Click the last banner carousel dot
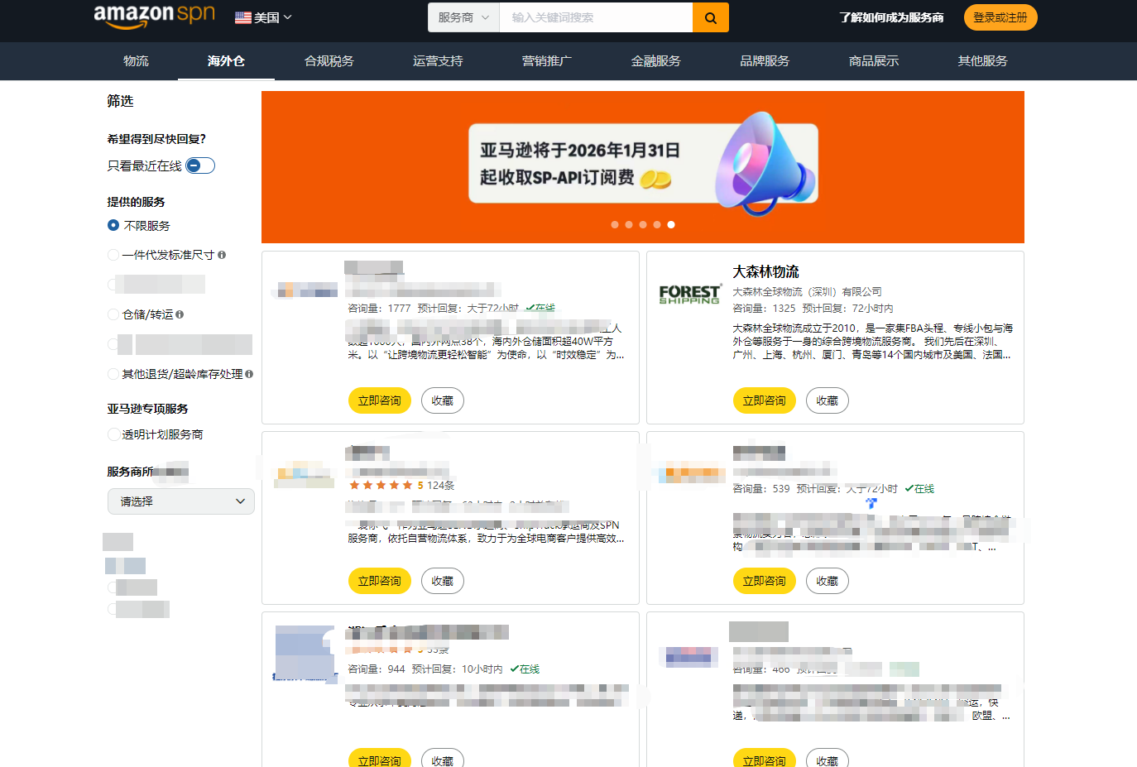Image resolution: width=1137 pixels, height=767 pixels. [x=671, y=224]
